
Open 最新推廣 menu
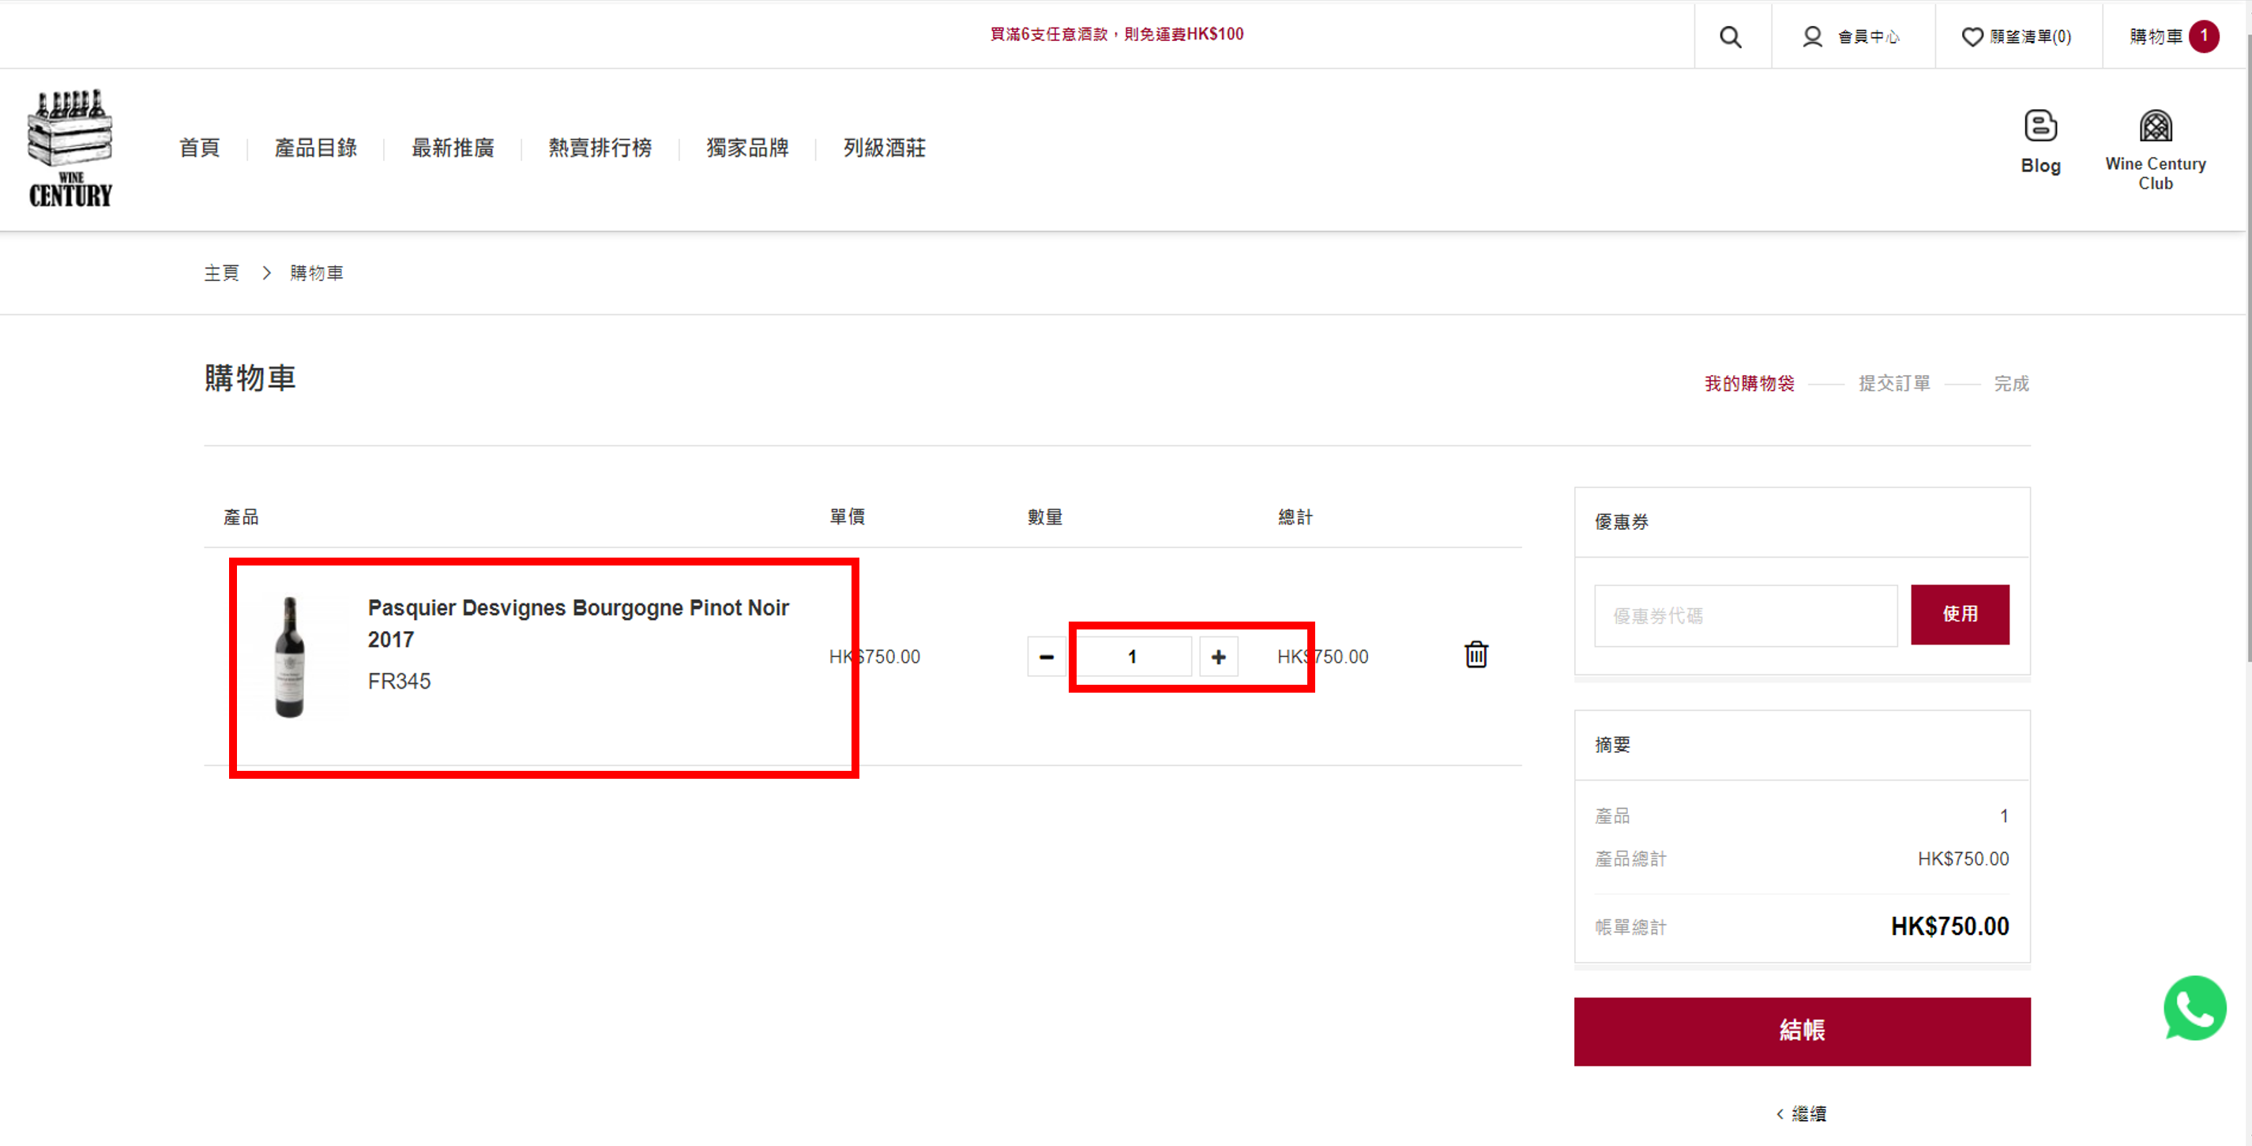tap(453, 148)
